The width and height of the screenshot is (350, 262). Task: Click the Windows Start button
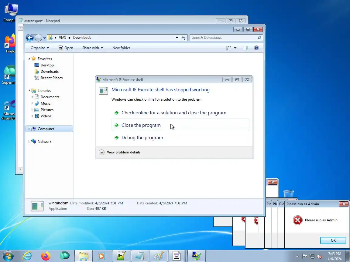point(8,256)
